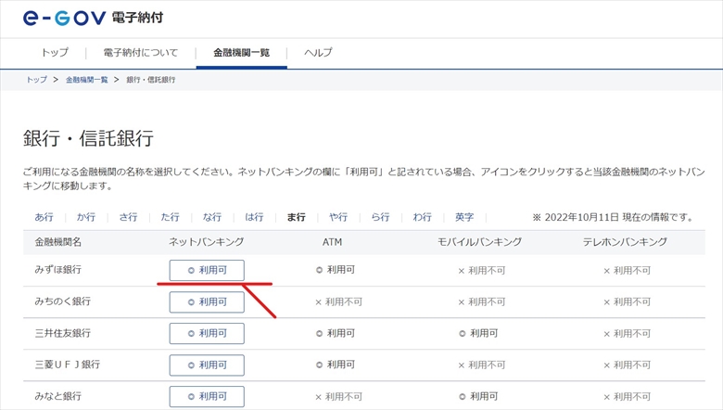Viewport: 723px width, 410px height.
Task: Click 三井住友銀行 ATM 利用可 cell
Action: [336, 333]
